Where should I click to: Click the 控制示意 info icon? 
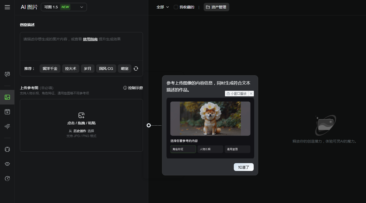tap(125, 88)
